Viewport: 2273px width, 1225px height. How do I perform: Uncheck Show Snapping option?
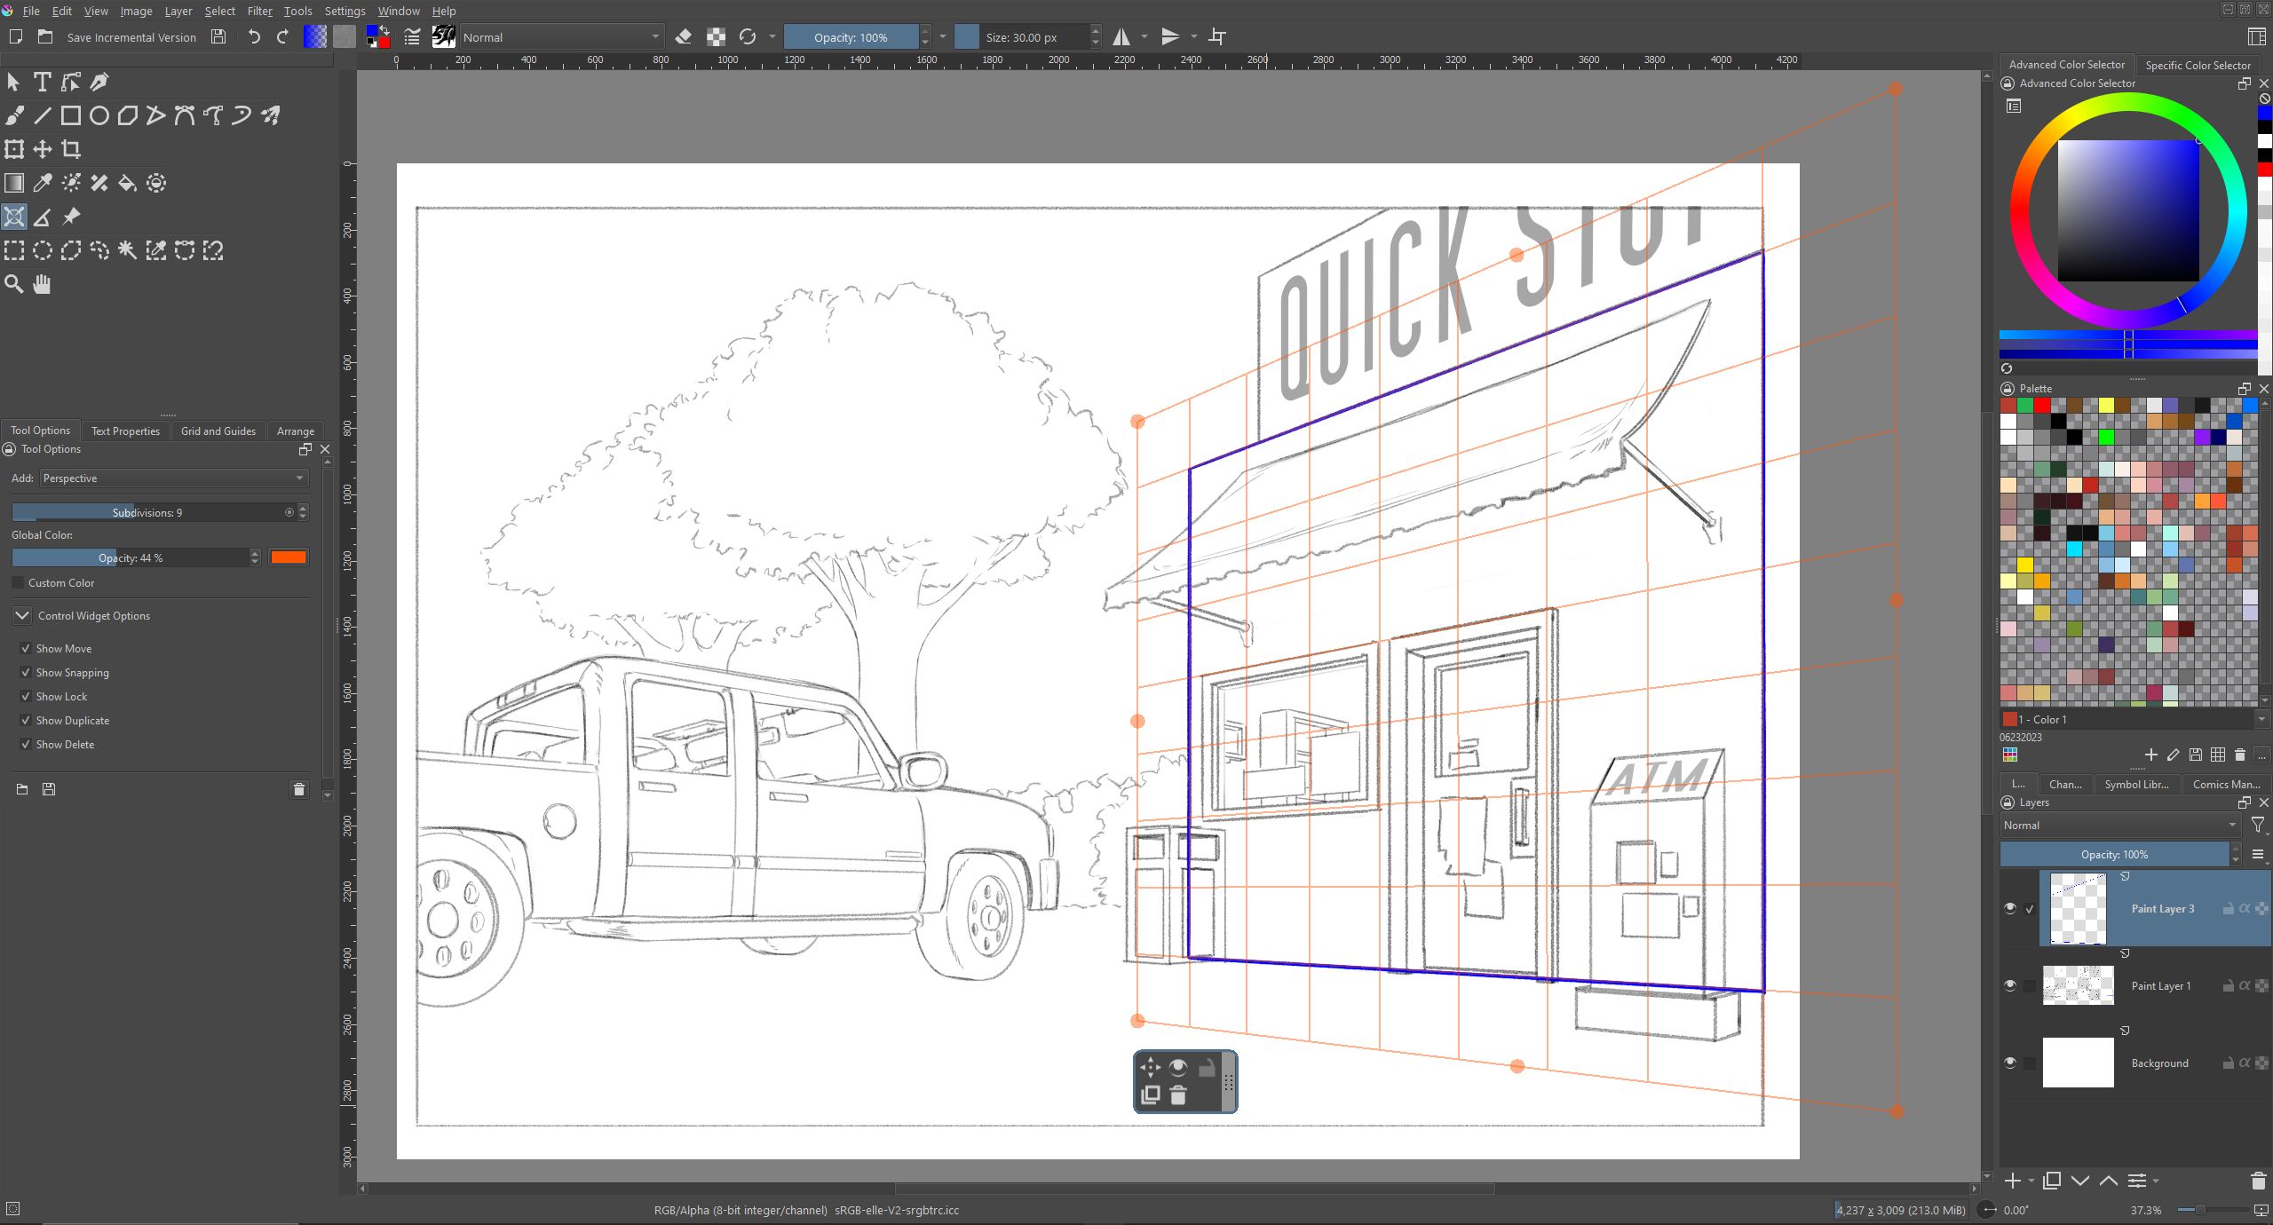26,673
